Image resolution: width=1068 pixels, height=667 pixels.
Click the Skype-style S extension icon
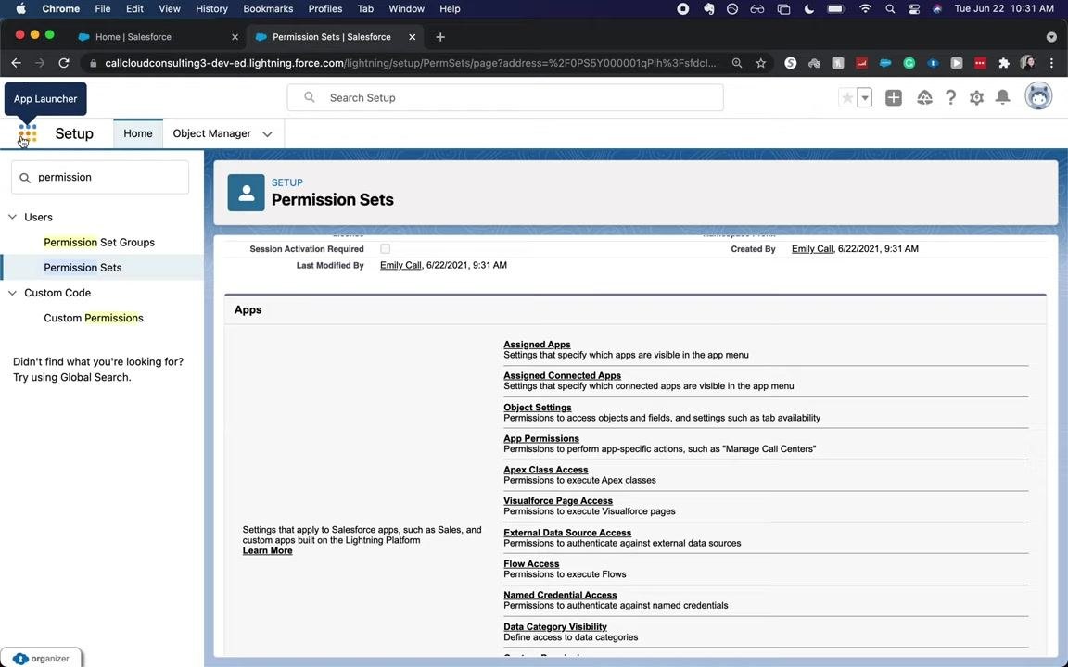[x=790, y=63]
